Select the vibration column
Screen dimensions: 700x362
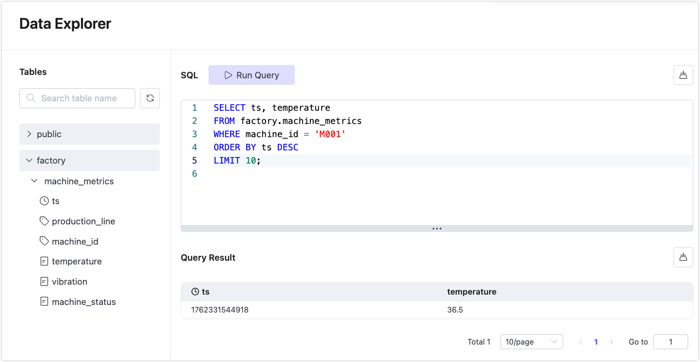point(69,281)
